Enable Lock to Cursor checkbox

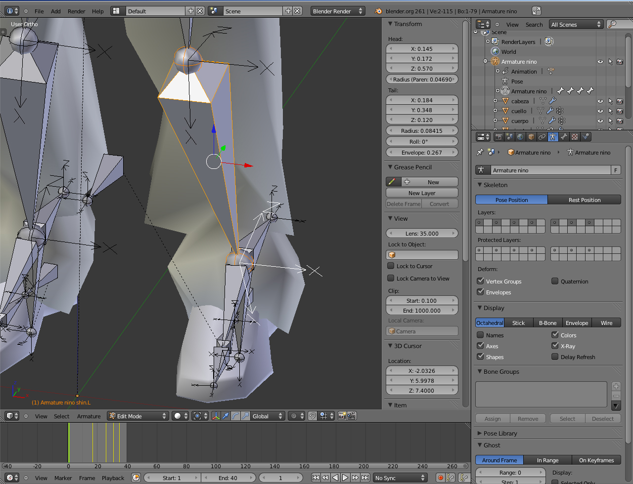tap(391, 266)
